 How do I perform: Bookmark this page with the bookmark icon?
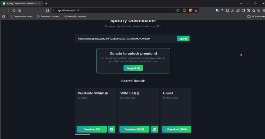point(47,11)
